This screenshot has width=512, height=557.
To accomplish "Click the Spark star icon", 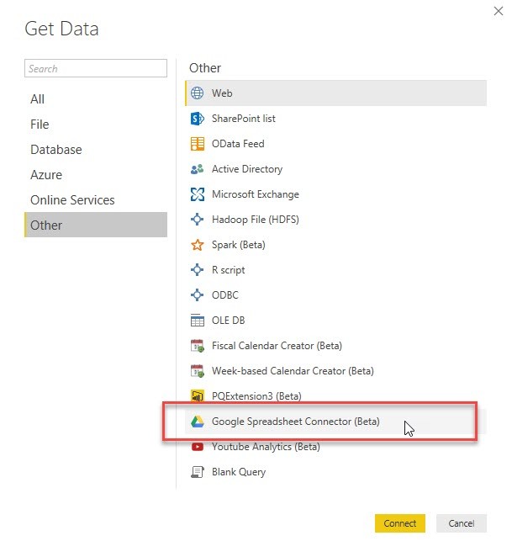I will pos(197,244).
